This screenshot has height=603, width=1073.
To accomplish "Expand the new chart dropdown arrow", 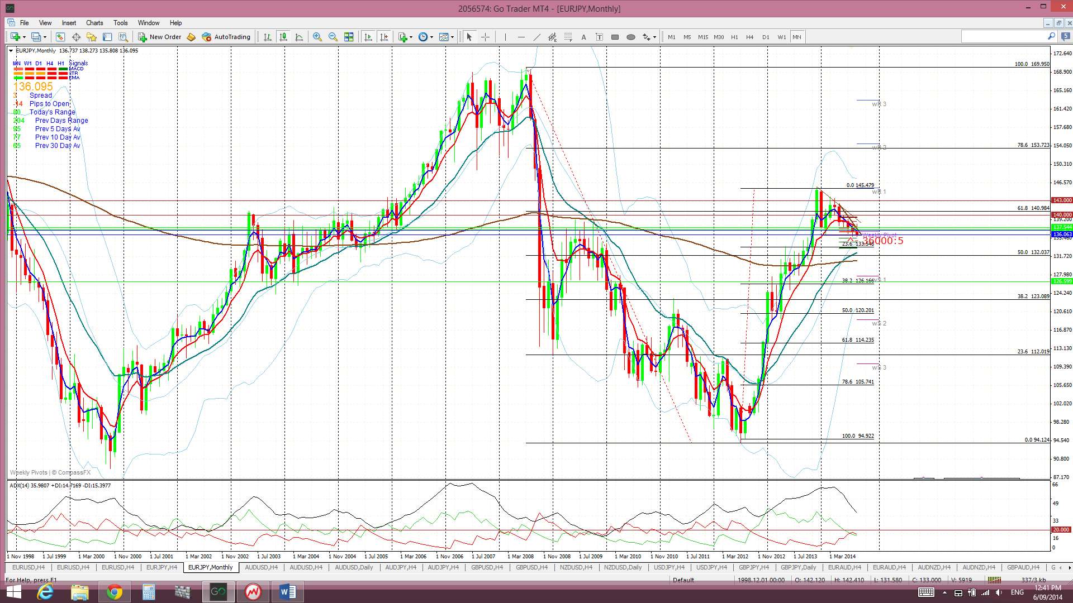I will pyautogui.click(x=24, y=37).
